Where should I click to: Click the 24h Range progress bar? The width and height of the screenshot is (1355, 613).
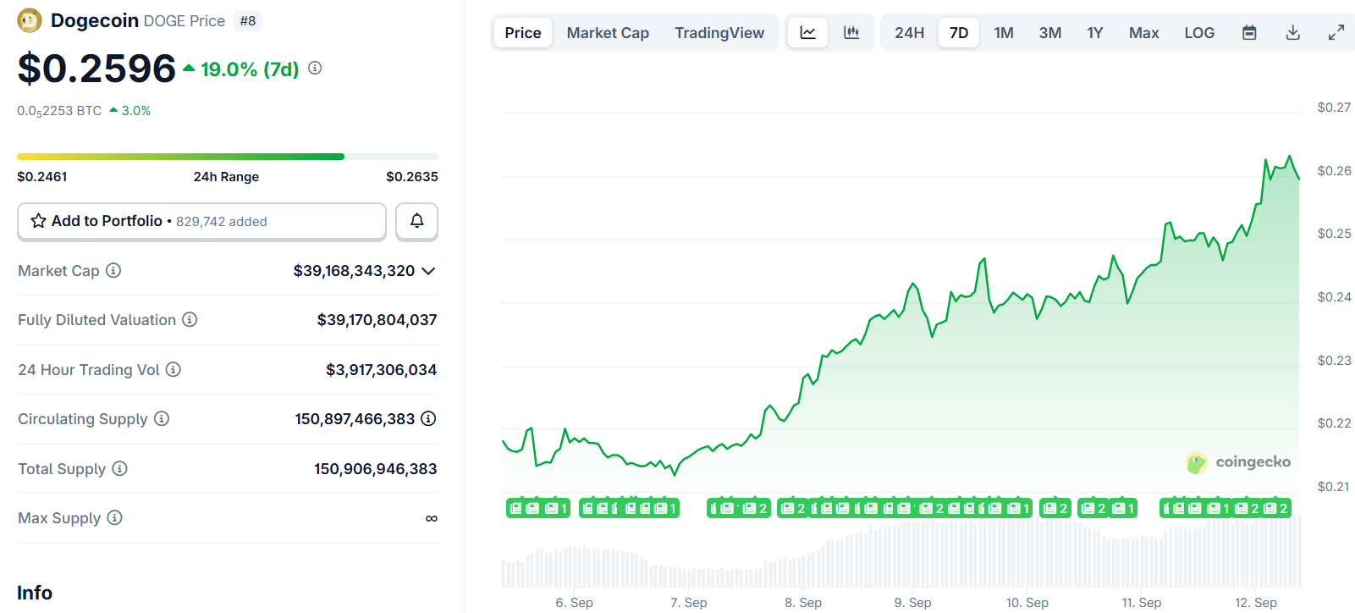[x=228, y=157]
